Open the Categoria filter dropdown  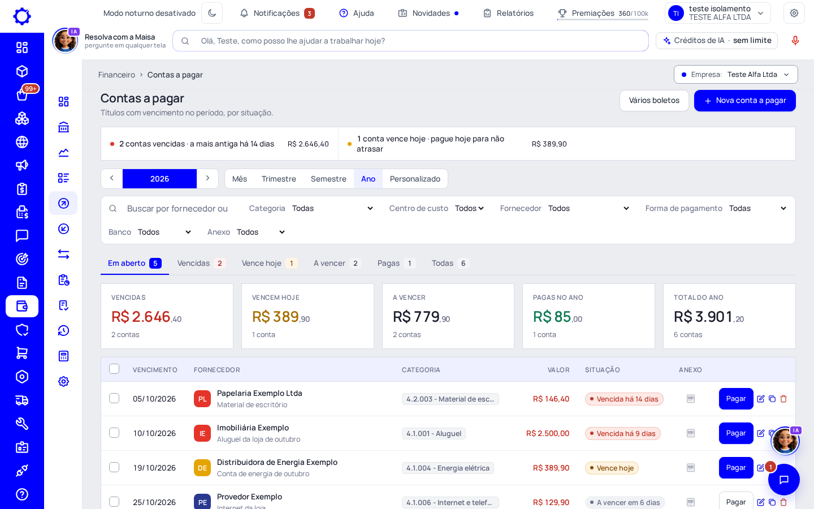(x=332, y=208)
